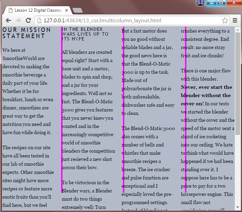Close the Lesson 12 tab
Viewport: 242px width, 212px height.
pos(66,10)
